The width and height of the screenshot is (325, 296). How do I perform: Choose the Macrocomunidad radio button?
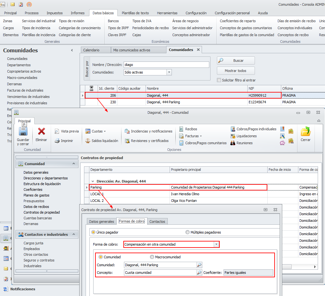point(152,257)
